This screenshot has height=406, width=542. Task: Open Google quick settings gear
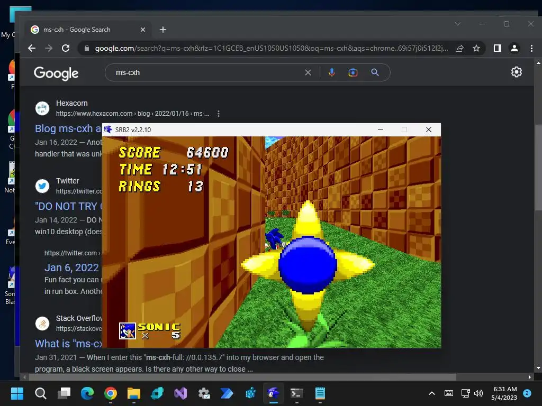coord(517,72)
